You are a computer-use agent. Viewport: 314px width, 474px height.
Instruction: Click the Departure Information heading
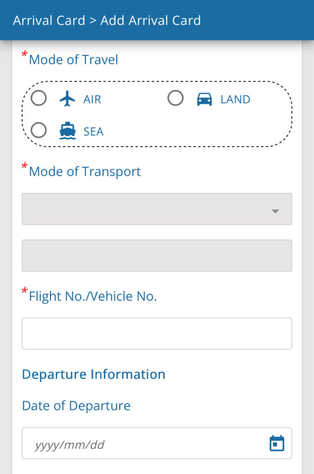94,374
